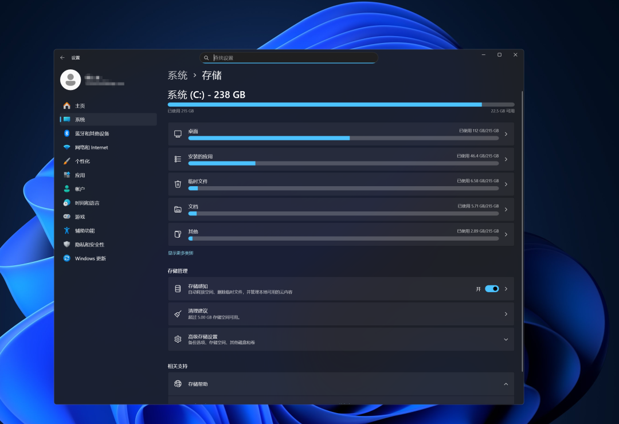Select 隐私和安全性 in the sidebar
619x424 pixels.
[108, 244]
